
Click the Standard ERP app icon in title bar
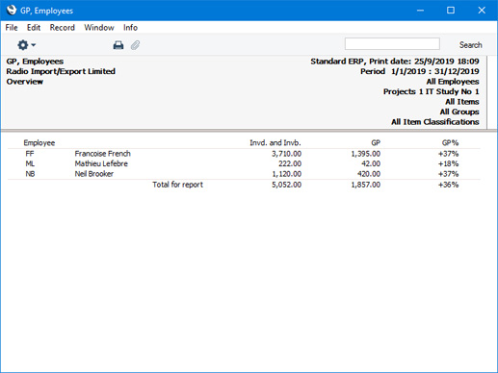(12, 11)
